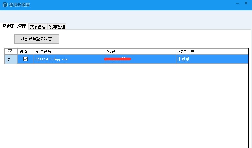Click the app logo in the title bar

(5, 5)
